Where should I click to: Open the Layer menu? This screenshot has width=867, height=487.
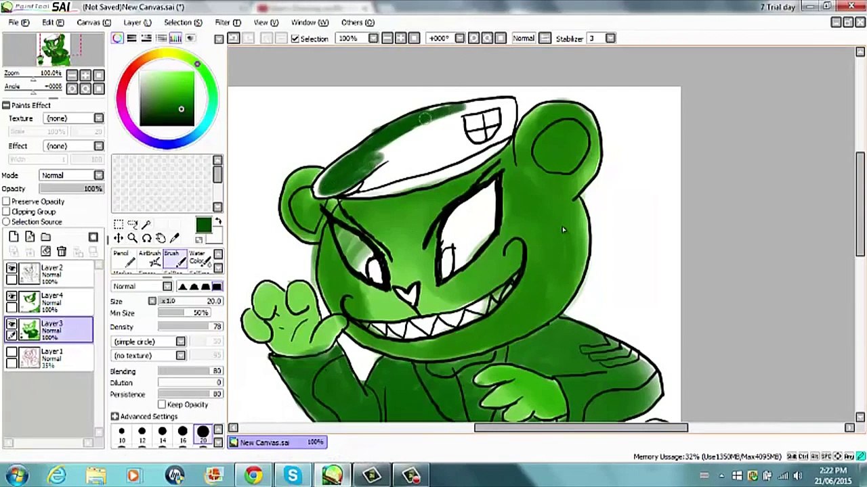pyautogui.click(x=138, y=22)
